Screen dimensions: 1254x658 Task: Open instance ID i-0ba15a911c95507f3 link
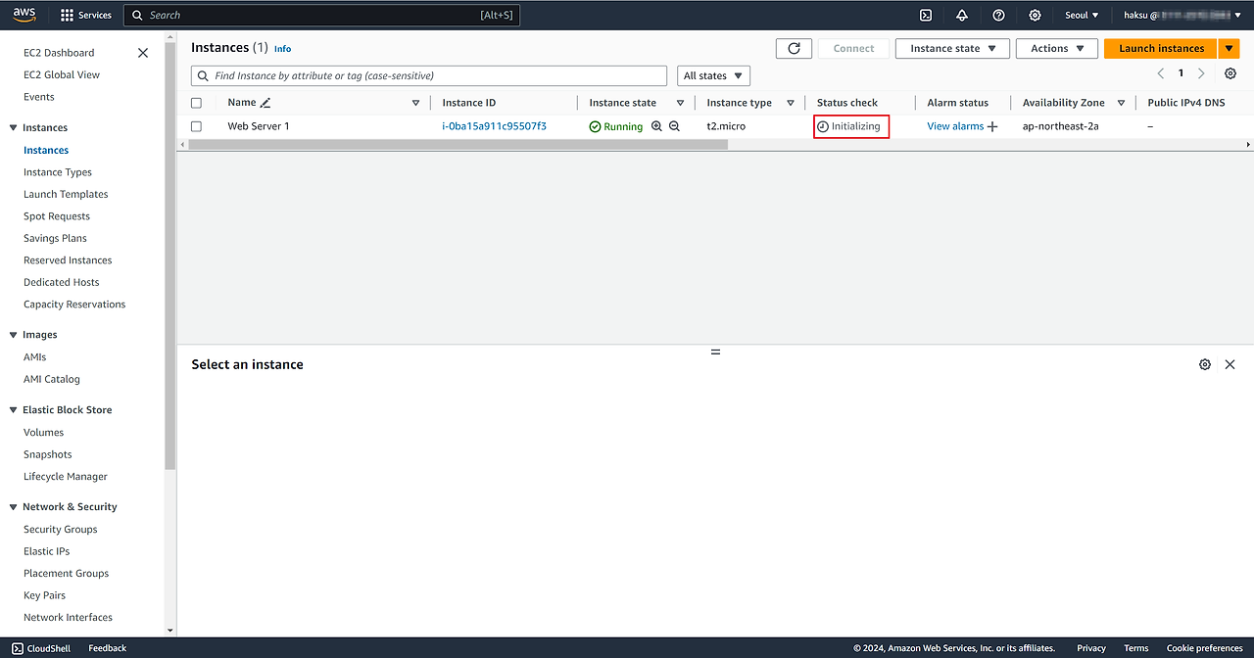[x=494, y=126]
